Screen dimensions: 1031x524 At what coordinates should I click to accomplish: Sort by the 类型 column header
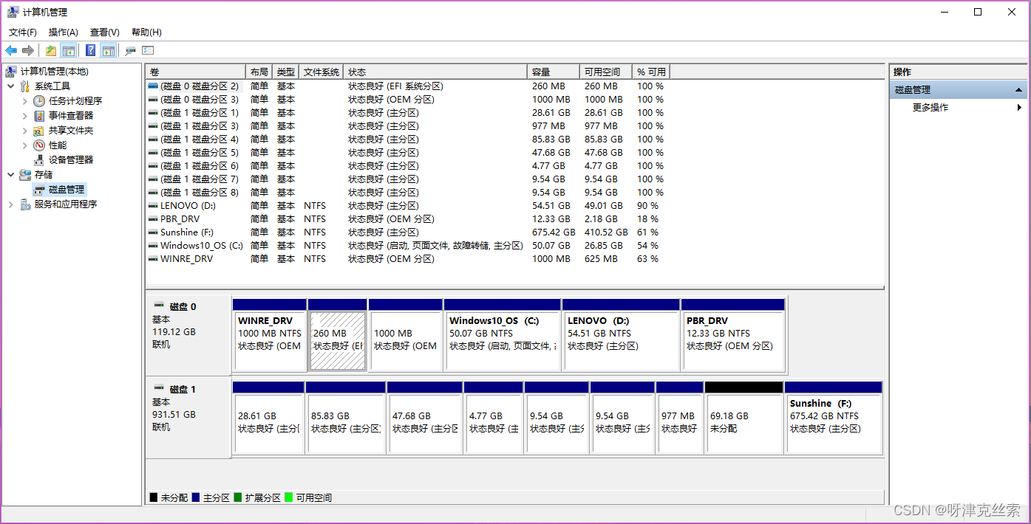(x=286, y=72)
